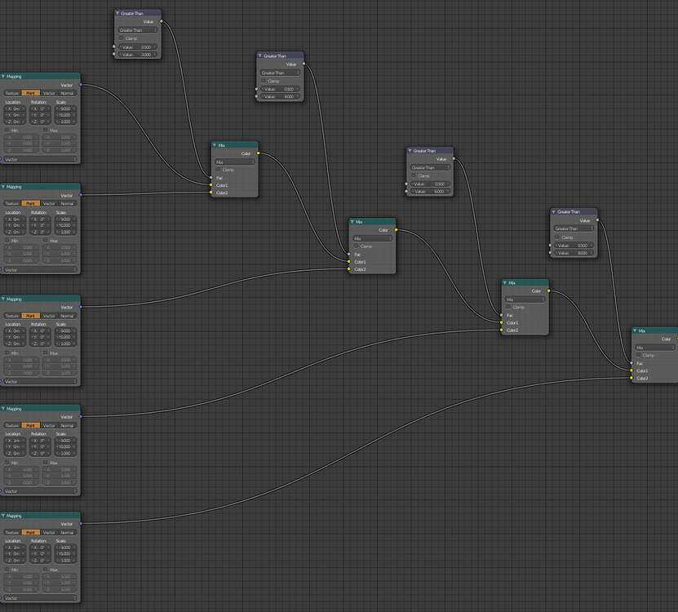Tick Clamp in the Mix fed by Greater Than 8.000

click(x=639, y=355)
